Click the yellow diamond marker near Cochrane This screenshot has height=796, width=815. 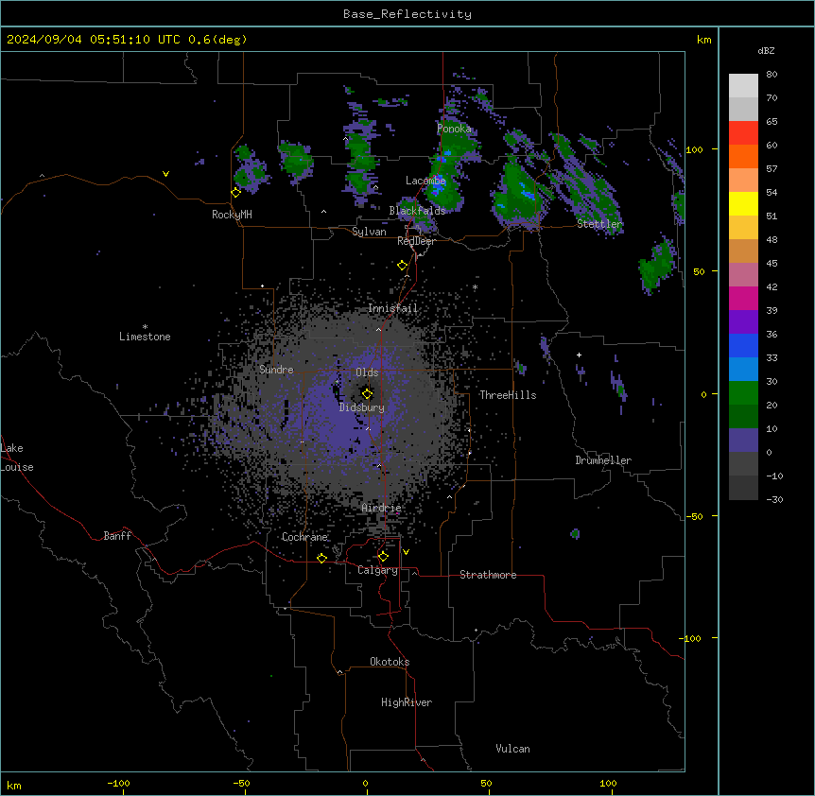tap(321, 558)
